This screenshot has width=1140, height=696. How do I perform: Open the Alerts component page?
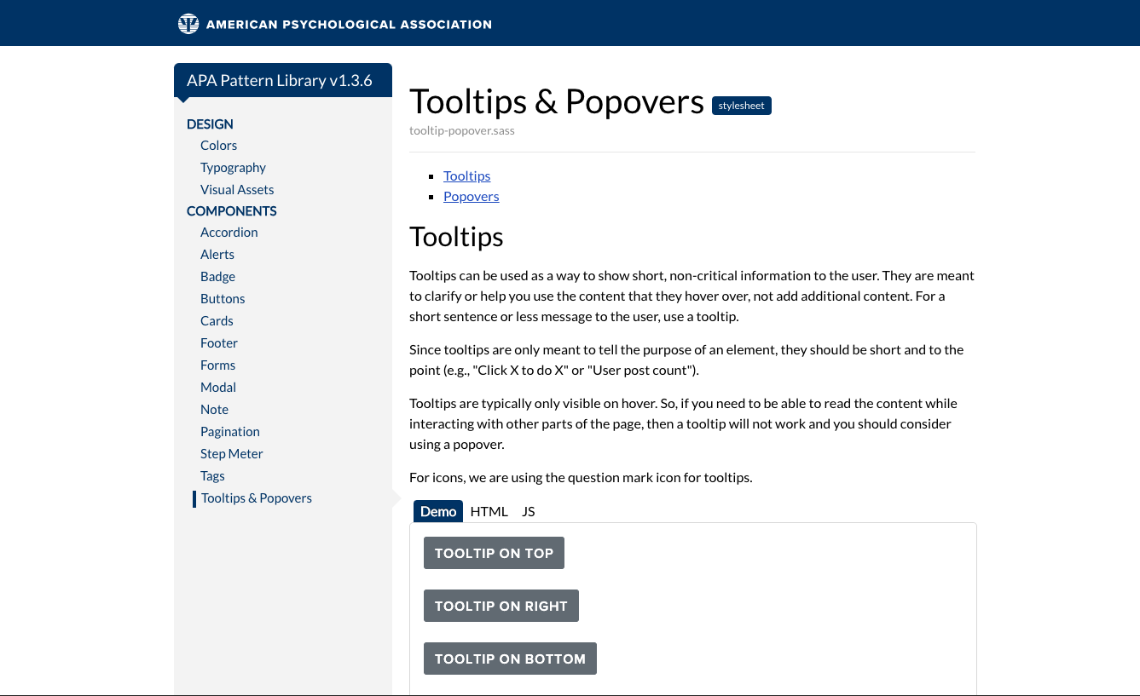(217, 255)
